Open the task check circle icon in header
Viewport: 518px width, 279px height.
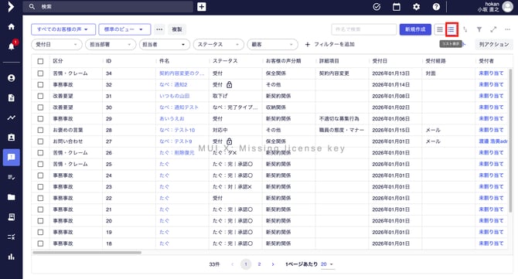pos(377,7)
